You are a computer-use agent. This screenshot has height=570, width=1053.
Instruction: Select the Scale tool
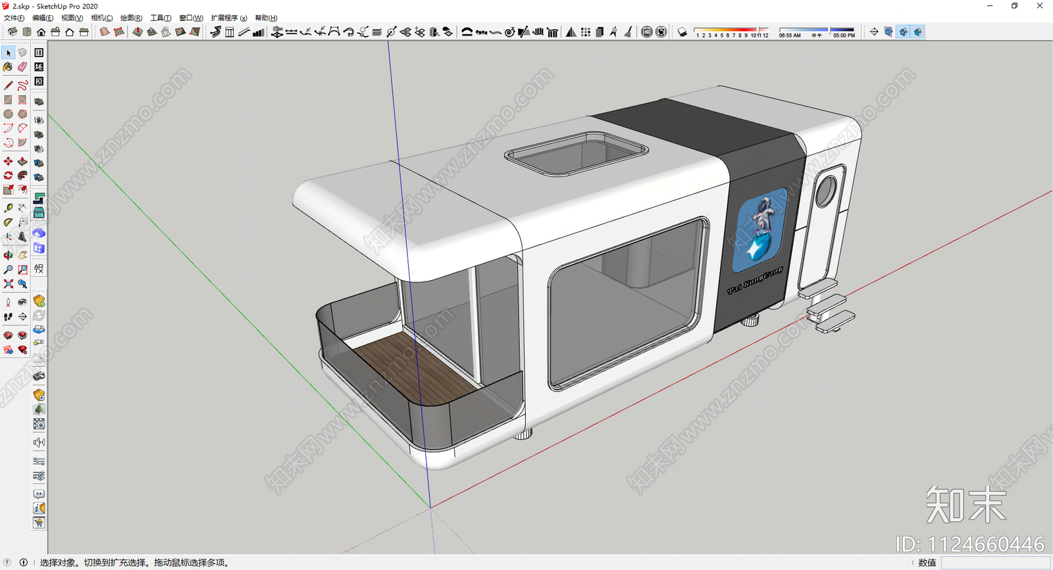coord(8,190)
